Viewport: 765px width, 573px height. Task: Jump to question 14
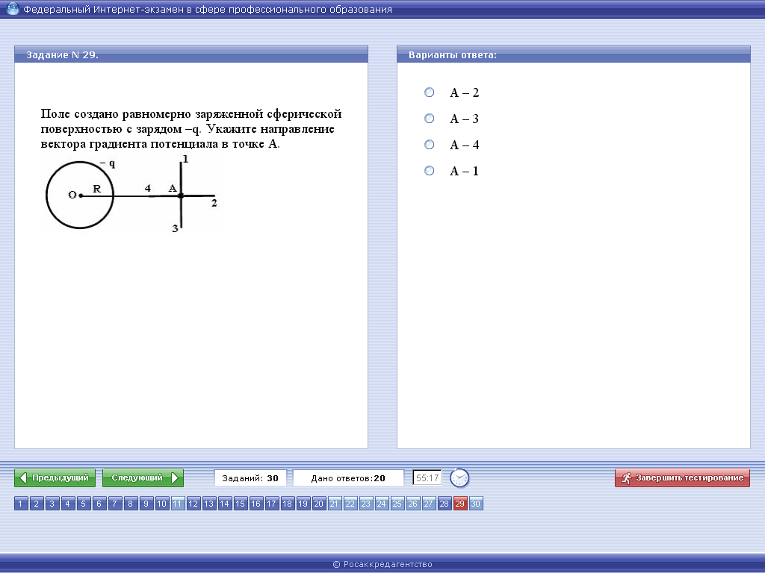pyautogui.click(x=224, y=504)
